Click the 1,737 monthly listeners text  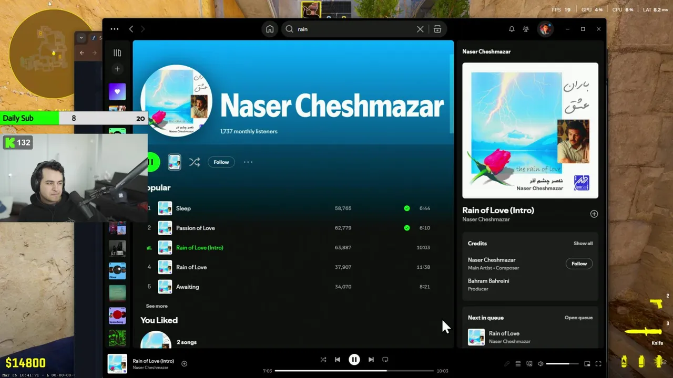pyautogui.click(x=249, y=131)
